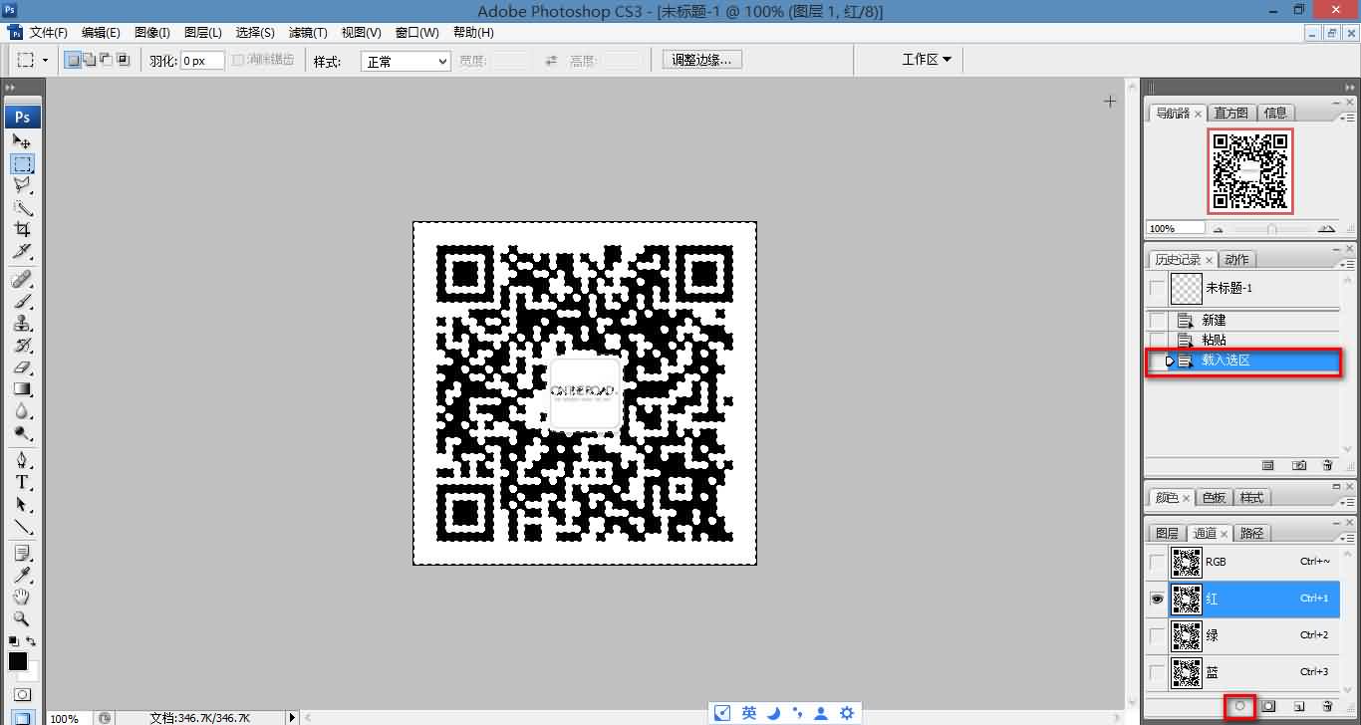Select the Magic Wand tool
Image resolution: width=1361 pixels, height=725 pixels.
point(23,208)
